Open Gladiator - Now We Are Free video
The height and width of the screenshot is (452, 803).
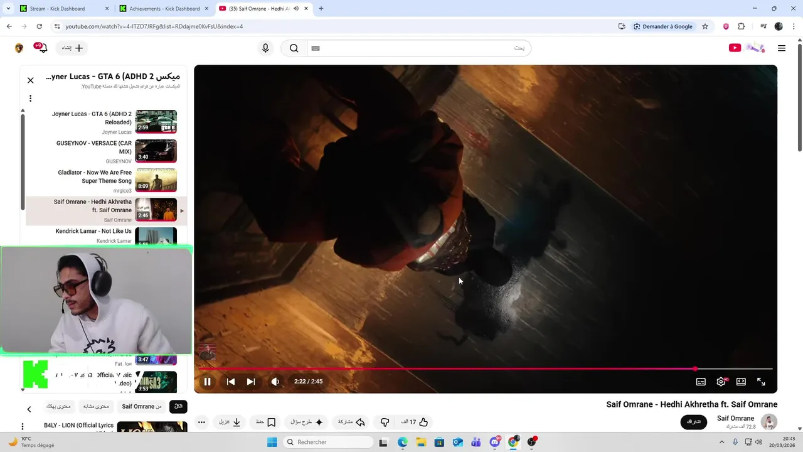107,181
